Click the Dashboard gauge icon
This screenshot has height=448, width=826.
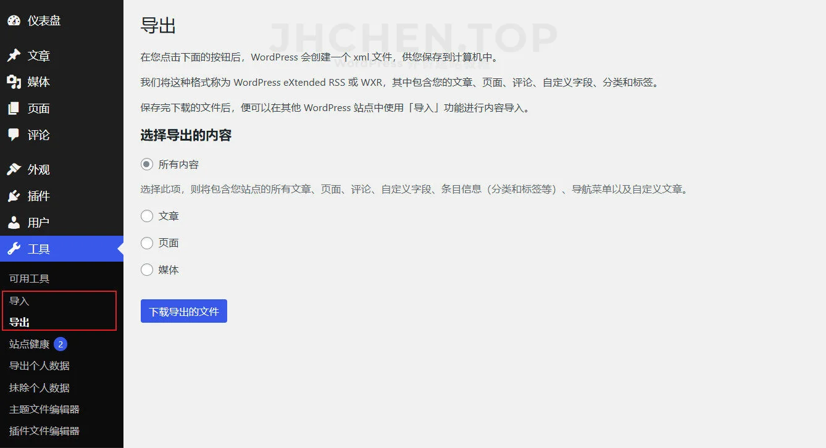tap(14, 20)
